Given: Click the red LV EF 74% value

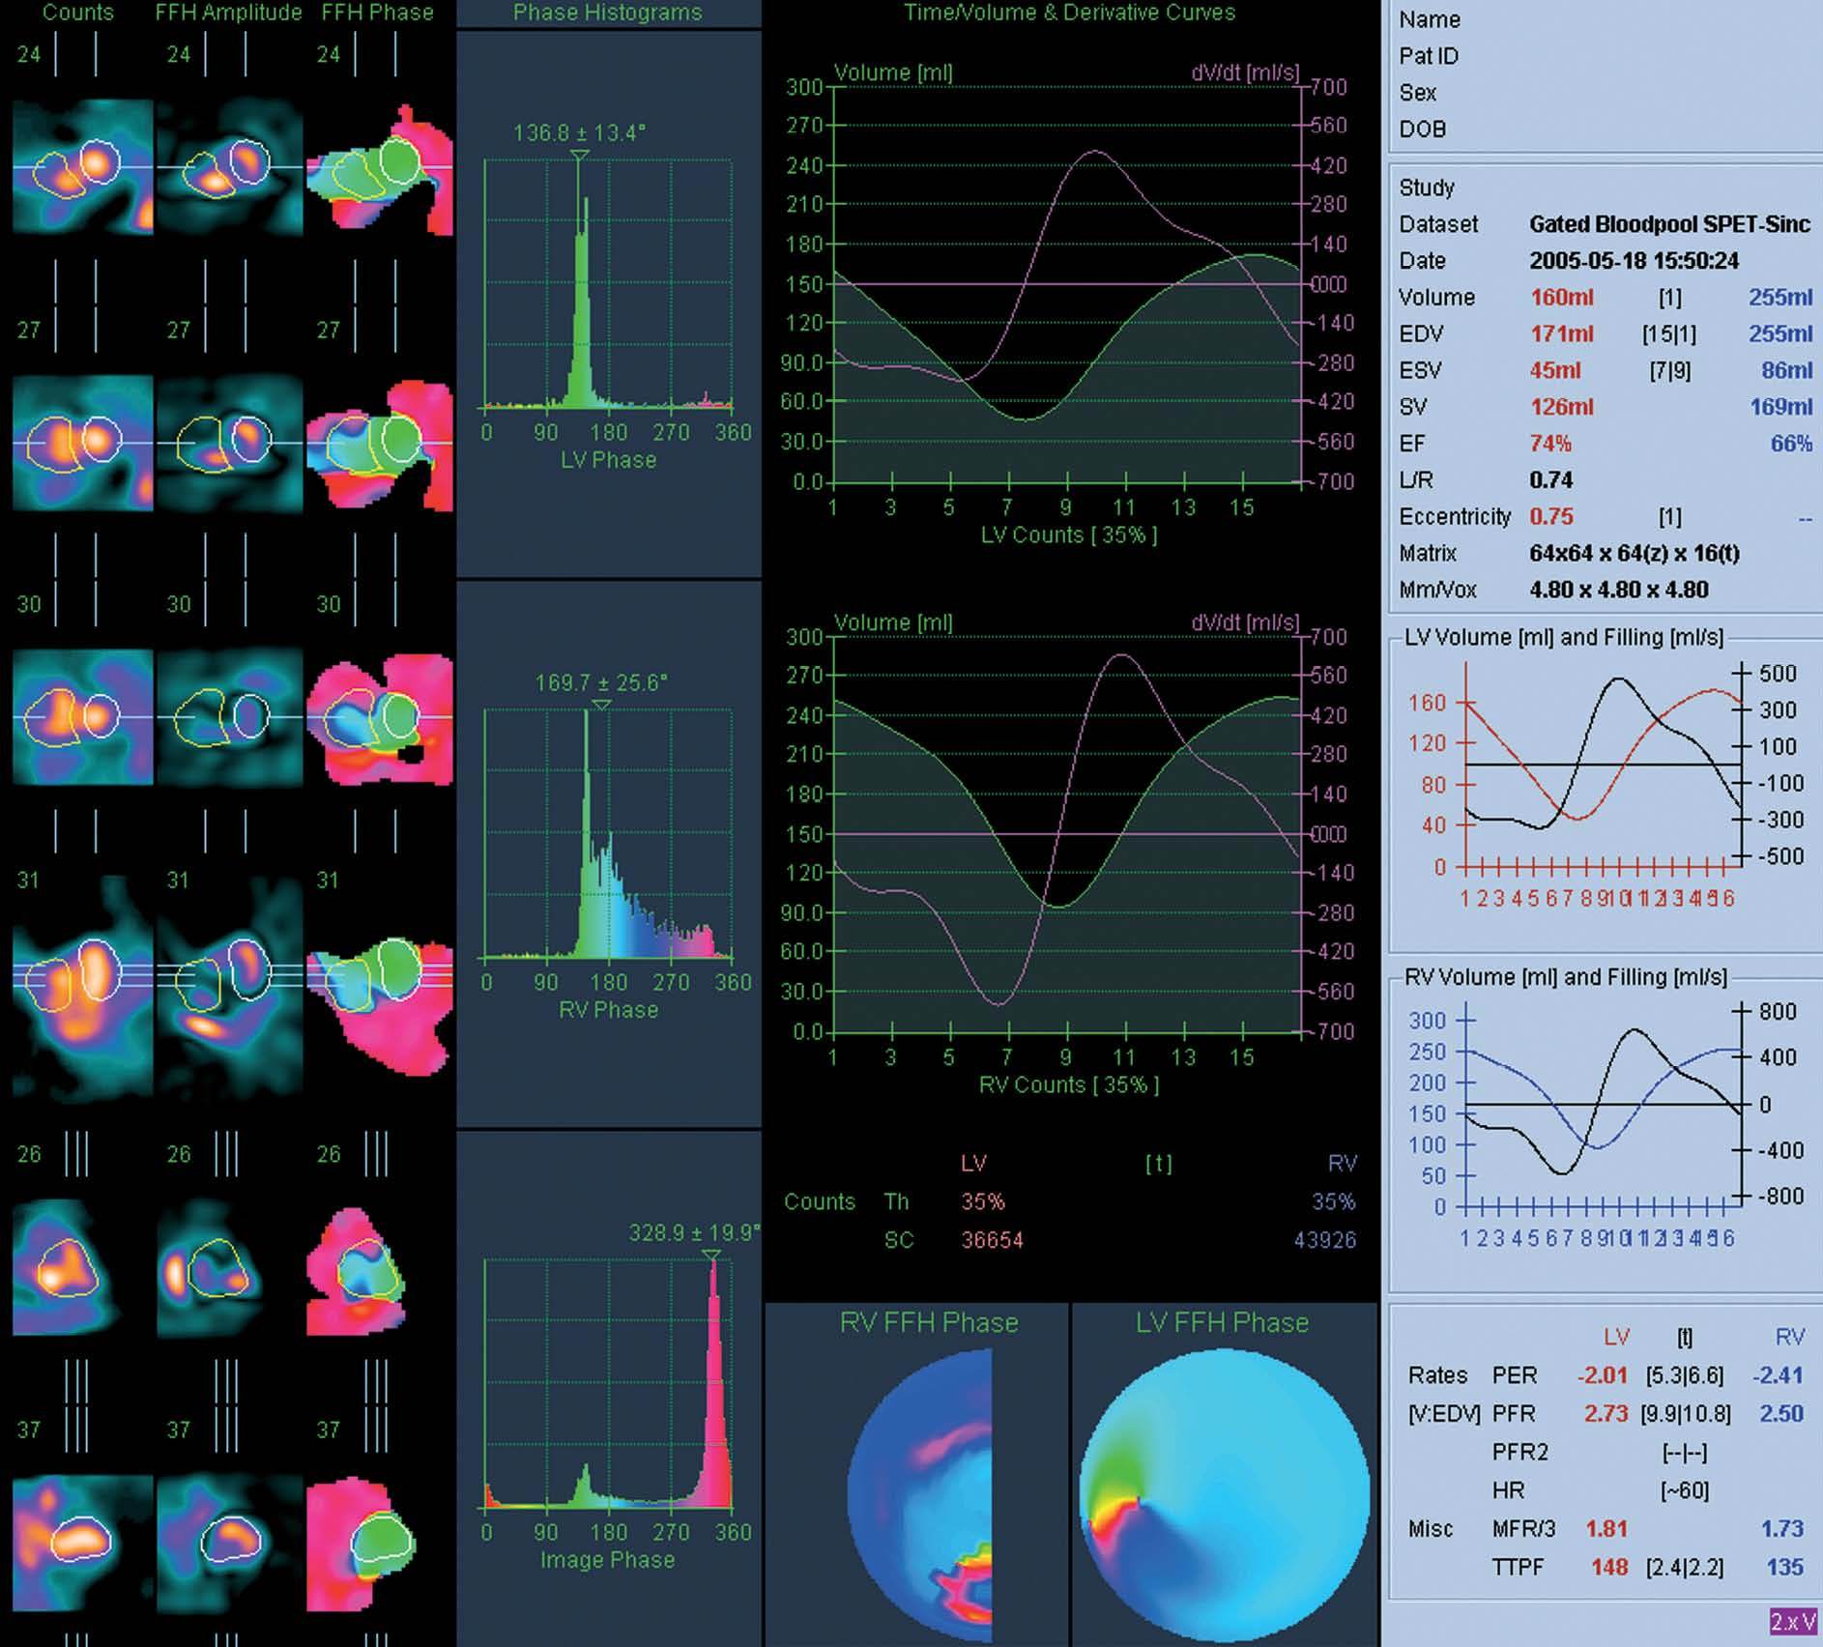Looking at the screenshot, I should 1550,444.
